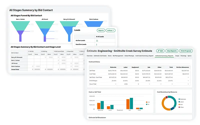Click the orange Sub cost bar
Image resolution: width=200 pixels, height=125 pixels.
pyautogui.click(x=128, y=104)
